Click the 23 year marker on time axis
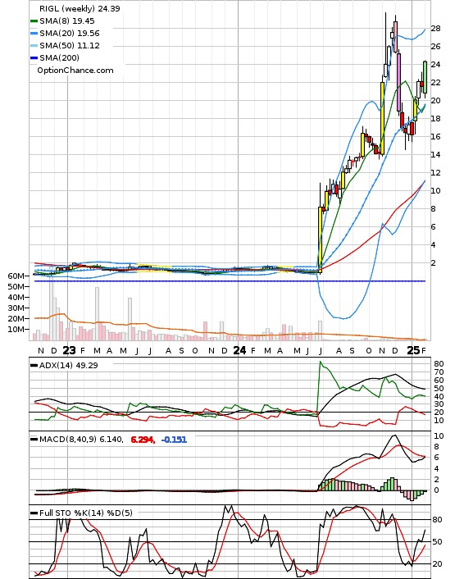Screen dimensions: 464x579 (69, 350)
